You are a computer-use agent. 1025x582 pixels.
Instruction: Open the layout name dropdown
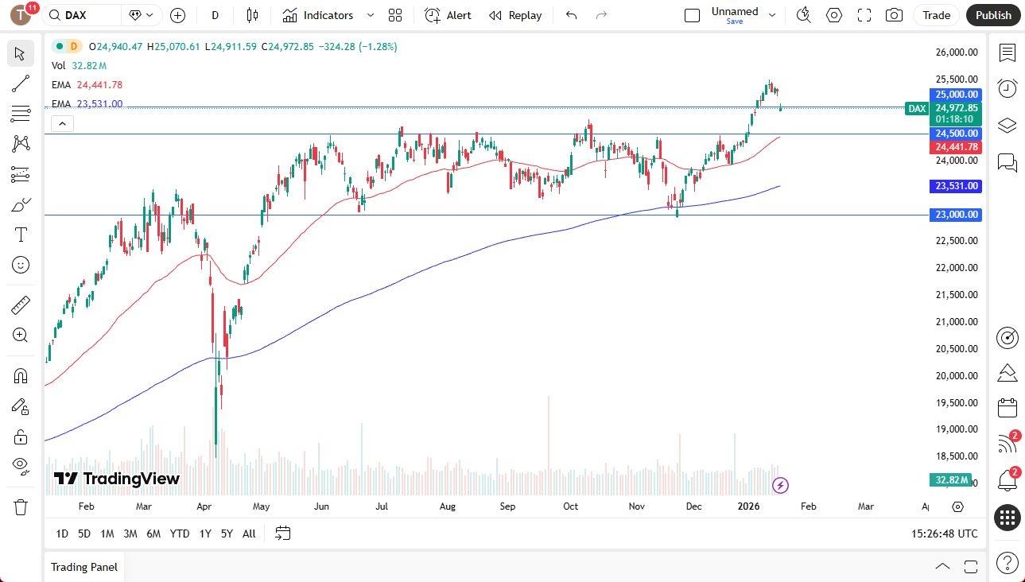tap(771, 13)
